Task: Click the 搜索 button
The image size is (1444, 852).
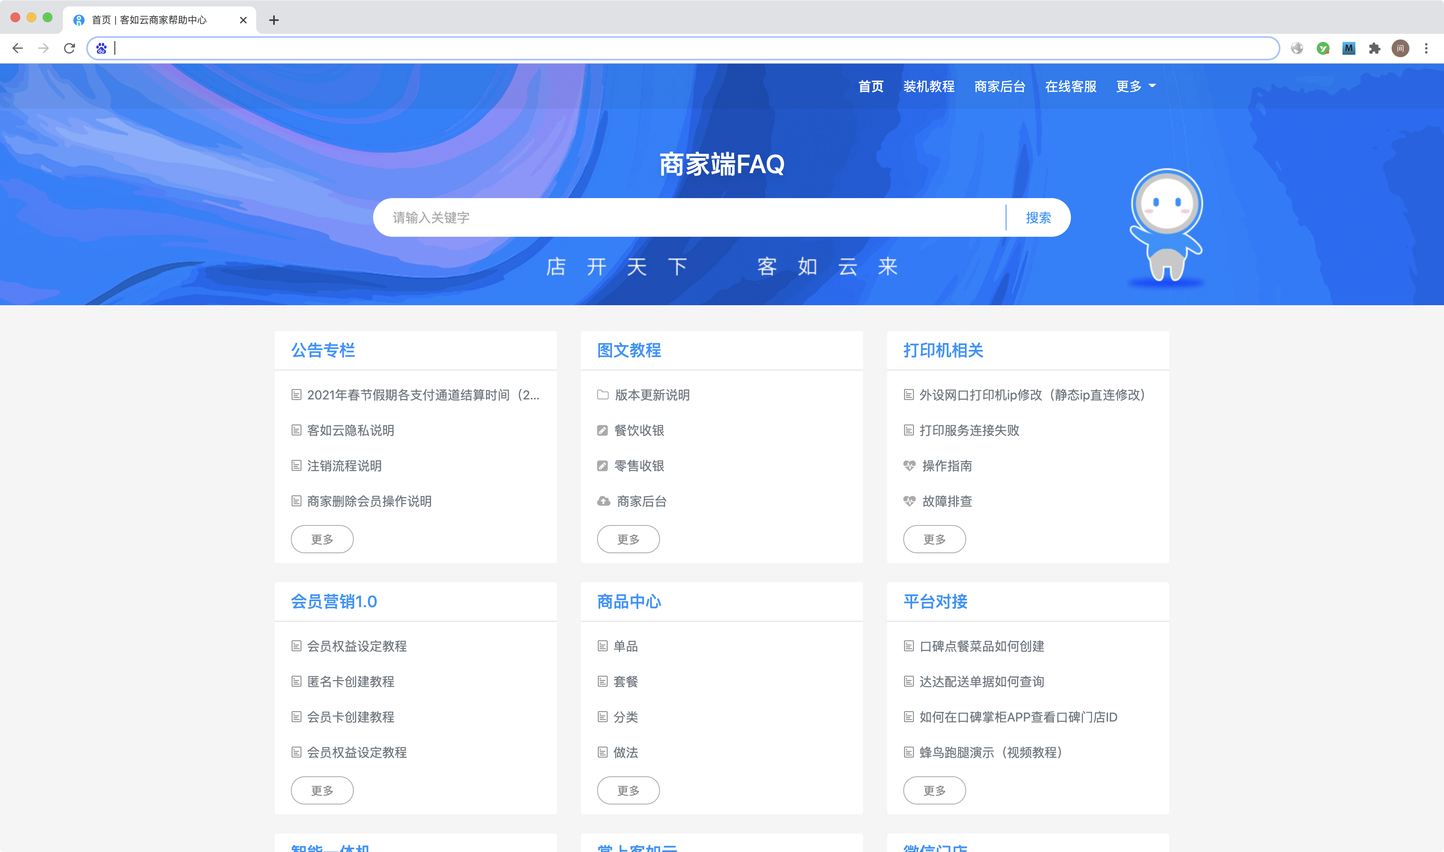Action: [1038, 217]
